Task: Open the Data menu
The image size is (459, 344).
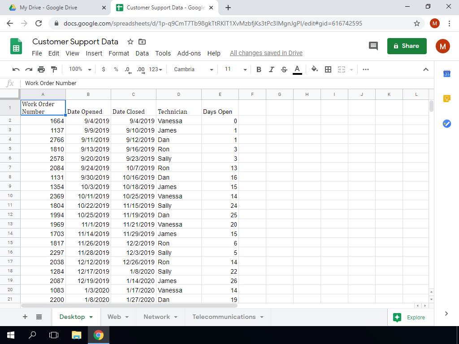Action: pos(142,53)
